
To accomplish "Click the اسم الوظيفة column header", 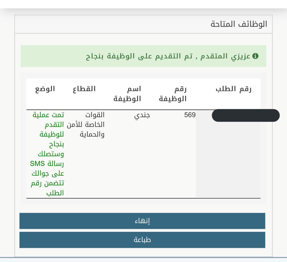I will [x=127, y=94].
